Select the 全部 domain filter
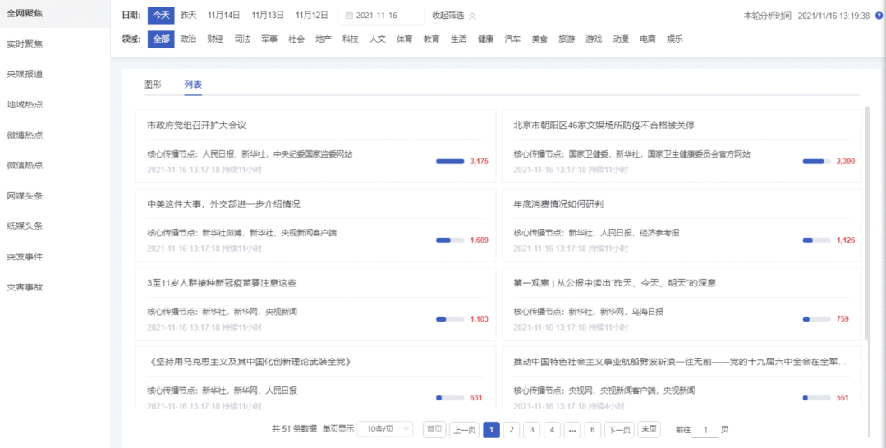The height and width of the screenshot is (448, 886). (x=161, y=39)
